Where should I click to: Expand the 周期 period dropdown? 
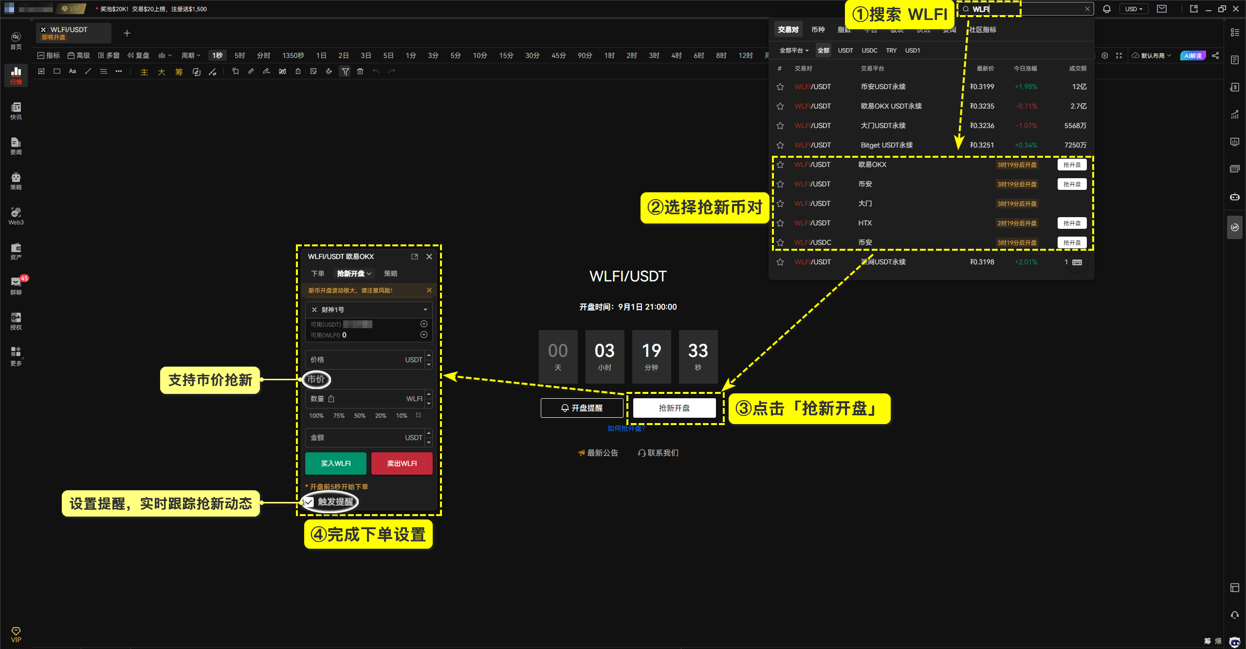pos(191,56)
